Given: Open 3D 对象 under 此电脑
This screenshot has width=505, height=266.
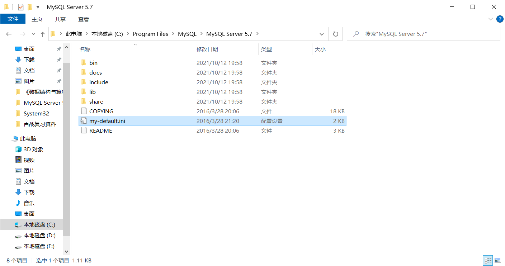Looking at the screenshot, I should [x=33, y=149].
